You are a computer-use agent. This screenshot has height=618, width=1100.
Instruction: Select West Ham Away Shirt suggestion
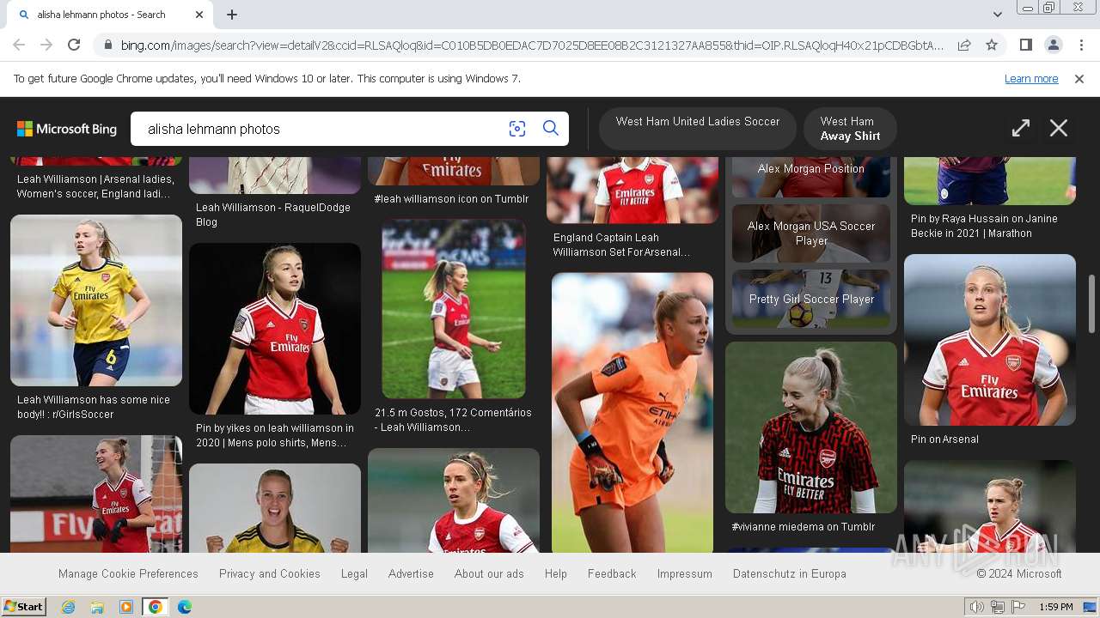click(850, 129)
